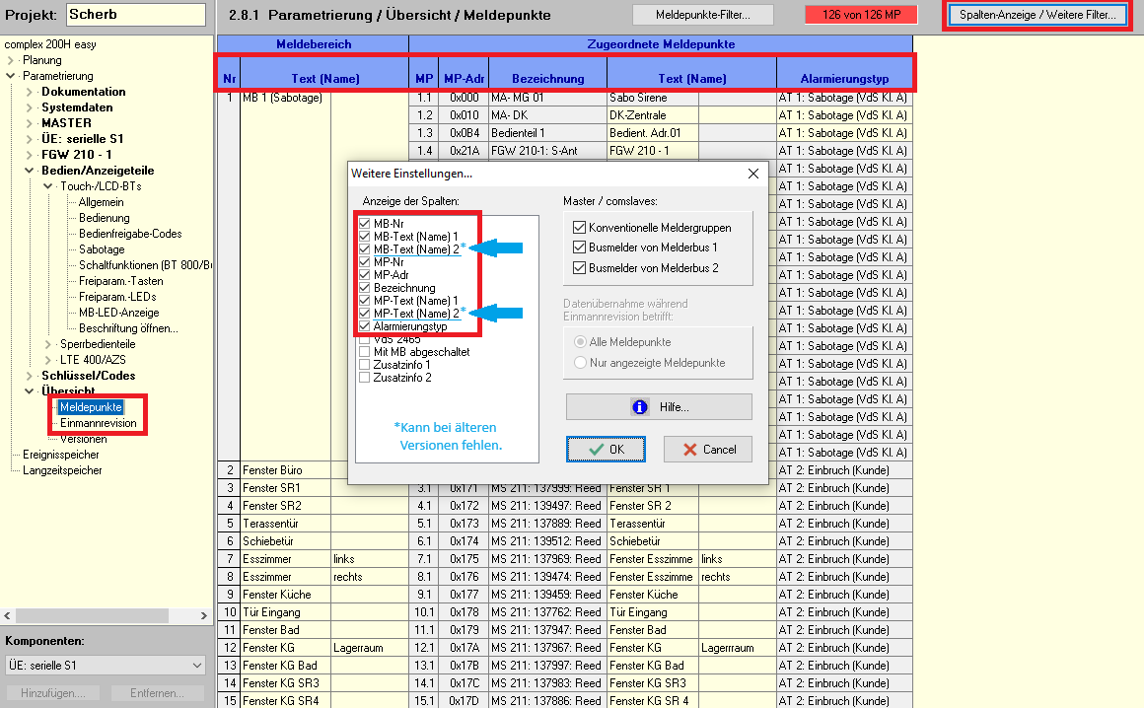Toggle Busmelder von Melderbus 2
This screenshot has height=708, width=1144.
point(579,267)
